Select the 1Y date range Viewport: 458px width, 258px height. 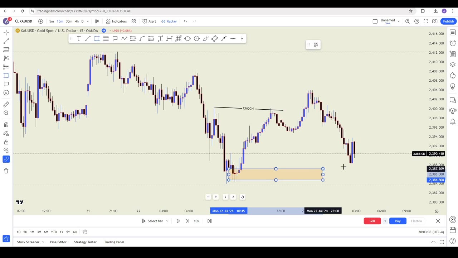click(x=62, y=232)
